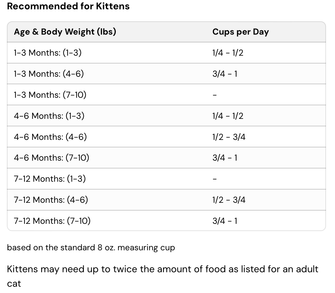Click cups value for 1-3 Months (1-3)

[228, 53]
